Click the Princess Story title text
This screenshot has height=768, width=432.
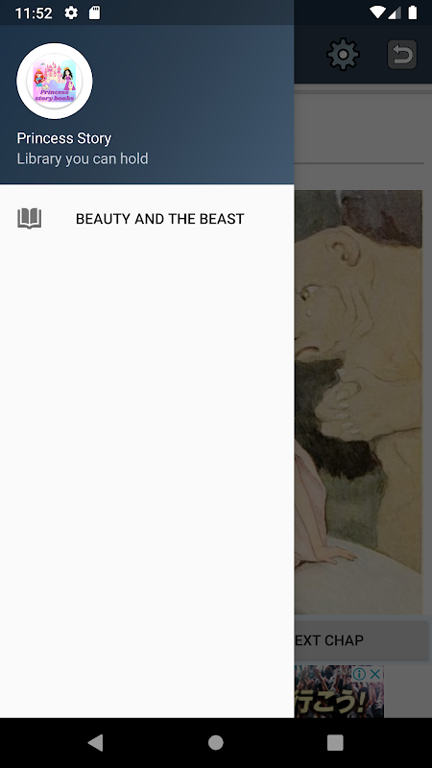pyautogui.click(x=64, y=138)
